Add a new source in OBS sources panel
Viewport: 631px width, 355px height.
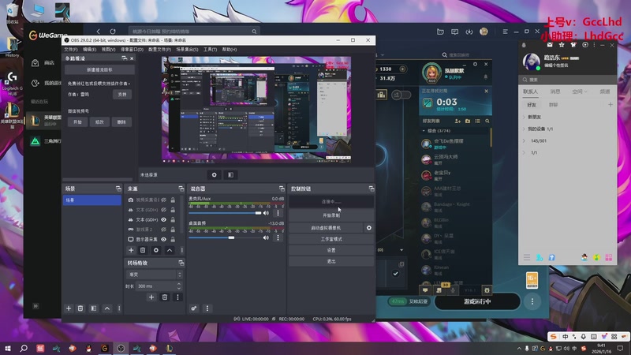(x=131, y=250)
